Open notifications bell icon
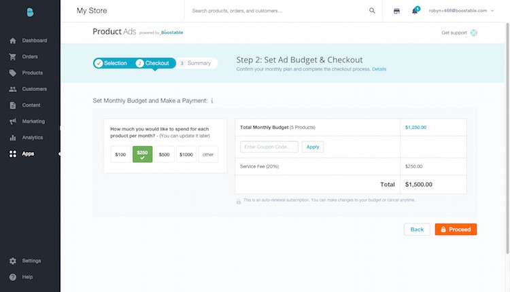510x292 pixels. tap(415, 11)
